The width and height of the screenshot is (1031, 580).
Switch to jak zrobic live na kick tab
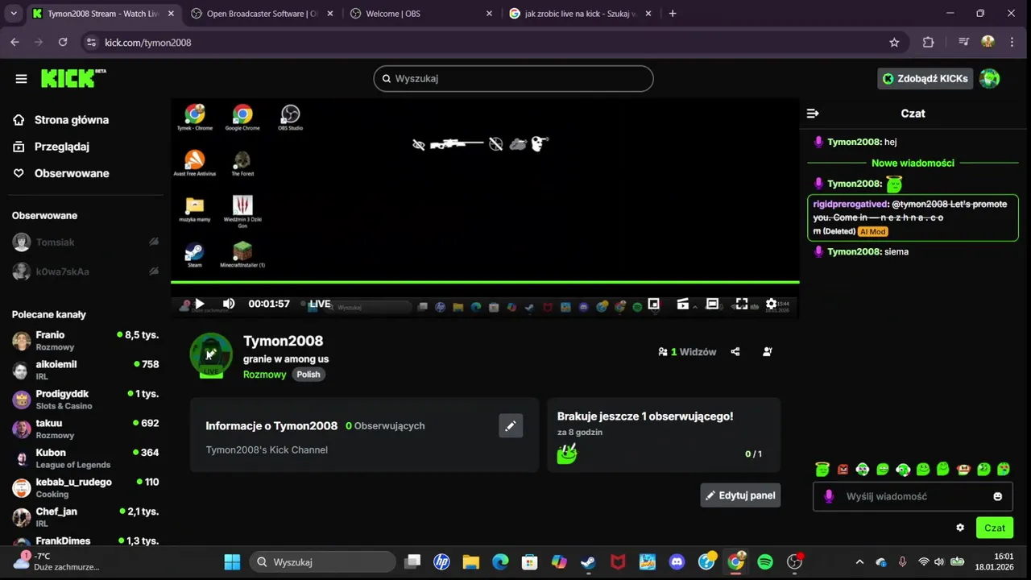(x=580, y=14)
